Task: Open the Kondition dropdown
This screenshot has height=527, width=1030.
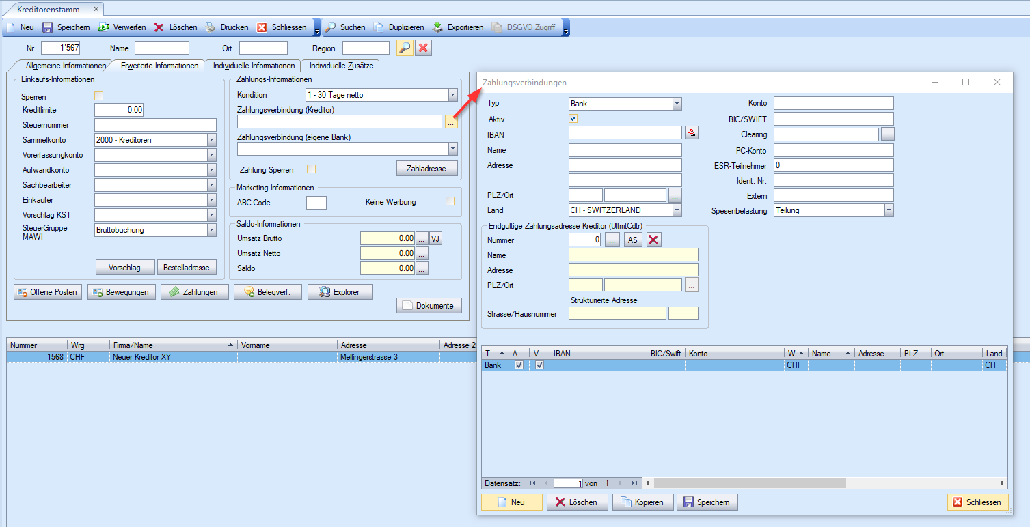Action: pyautogui.click(x=452, y=95)
